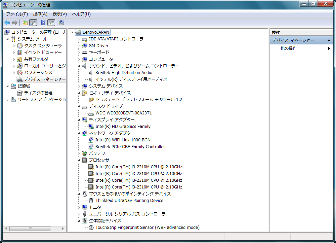The image size is (336, 243).
Task: Maximize the コンピューターの管理 window
Action: tap(313, 3)
